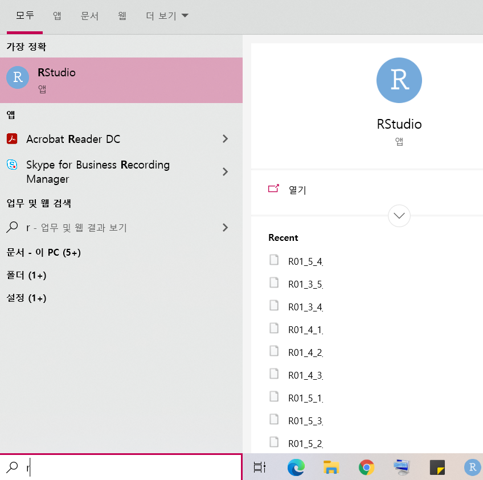
Task: Click file icon beside R01_5_2
Action: pyautogui.click(x=274, y=442)
